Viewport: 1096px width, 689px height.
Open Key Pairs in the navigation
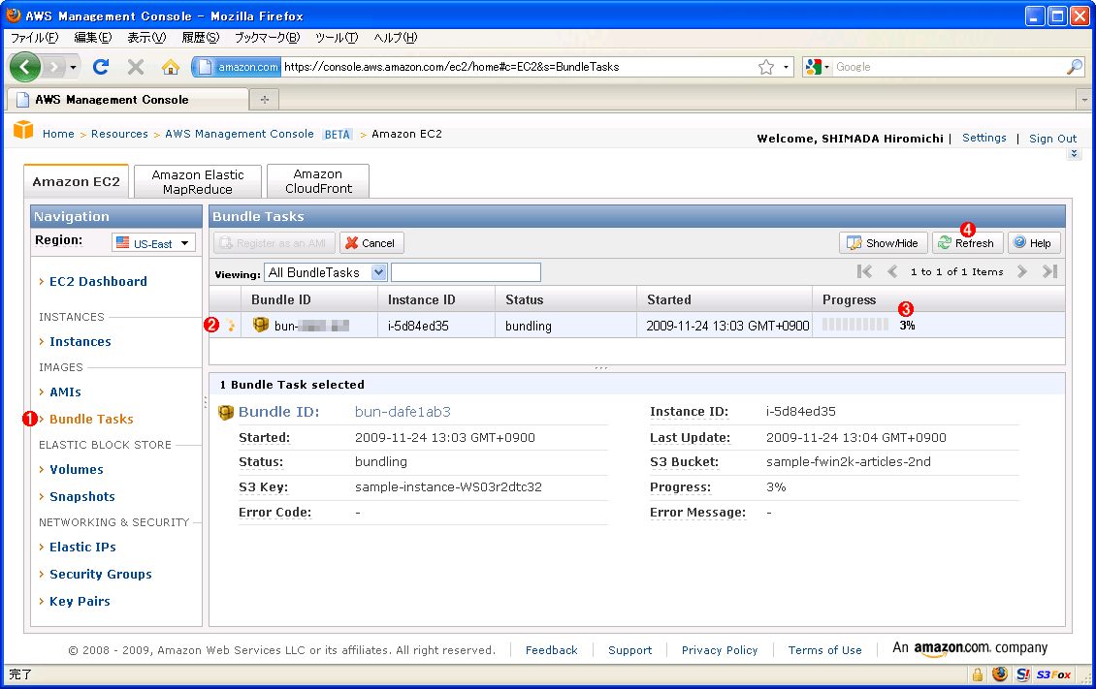pyautogui.click(x=80, y=601)
